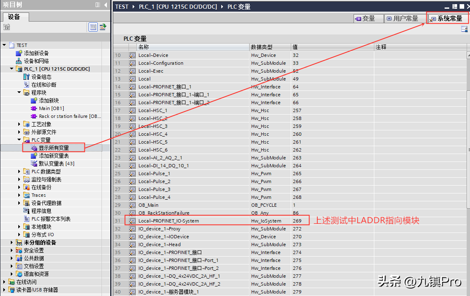
Task: Collapse the 项目树 panel with the left arrow
Action: click(x=106, y=5)
